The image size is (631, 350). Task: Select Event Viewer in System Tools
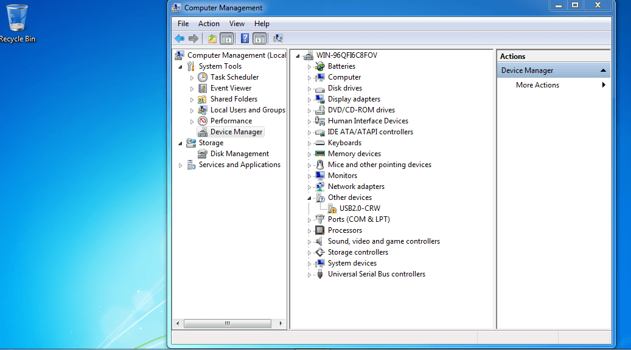point(231,88)
